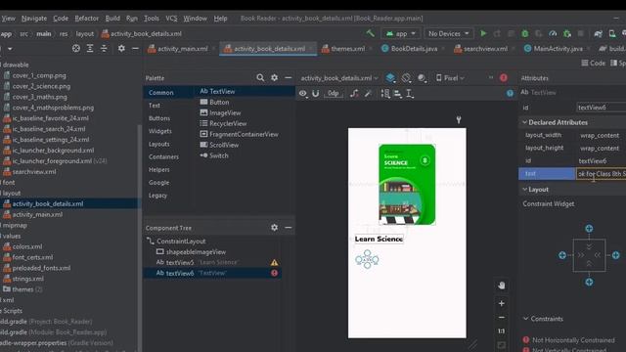Collapse the Constraints section
Viewport: 626px width, 352px height.
tap(525, 319)
